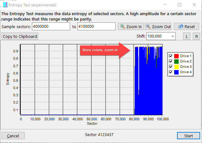Click the Cancel button
202x143 pixels.
13,136
